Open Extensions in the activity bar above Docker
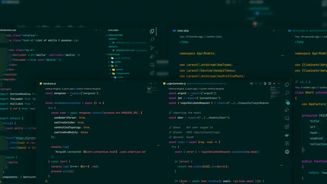The image size is (327, 184). [287, 127]
